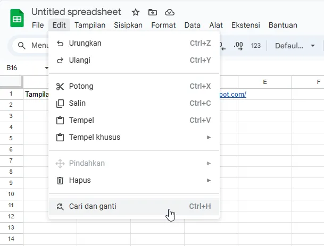Viewport: 324px width, 246px height.
Task: Select Potong with the scissors icon
Action: tap(81, 86)
